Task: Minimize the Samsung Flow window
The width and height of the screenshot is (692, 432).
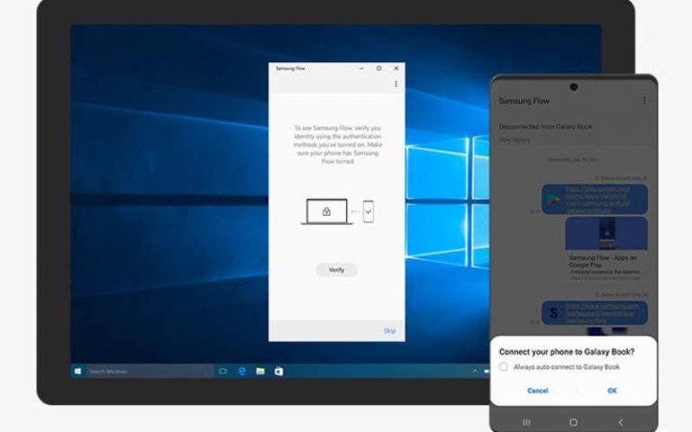Action: point(361,68)
